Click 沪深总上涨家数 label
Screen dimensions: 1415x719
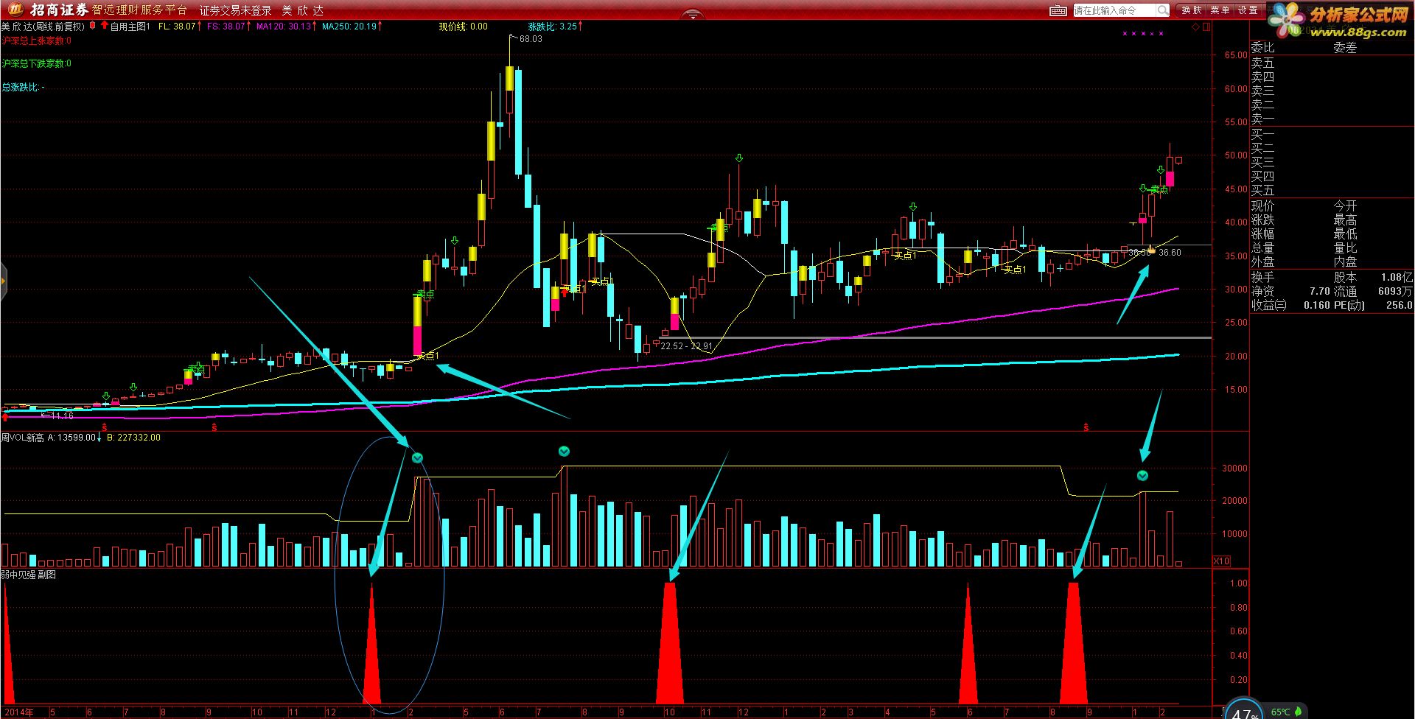[37, 41]
